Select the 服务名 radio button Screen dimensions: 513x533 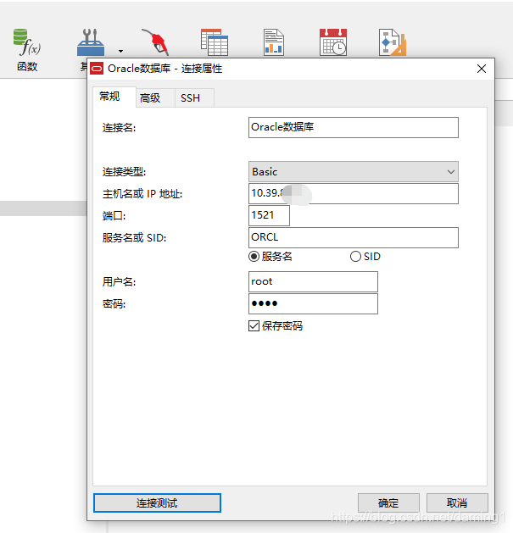[x=254, y=256]
